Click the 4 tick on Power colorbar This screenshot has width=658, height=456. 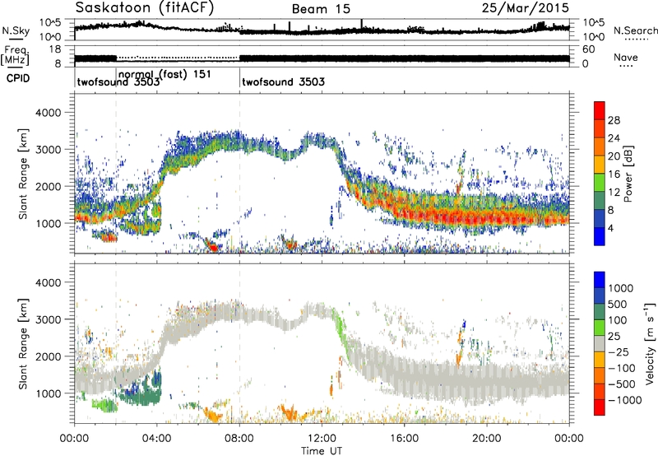click(610, 228)
